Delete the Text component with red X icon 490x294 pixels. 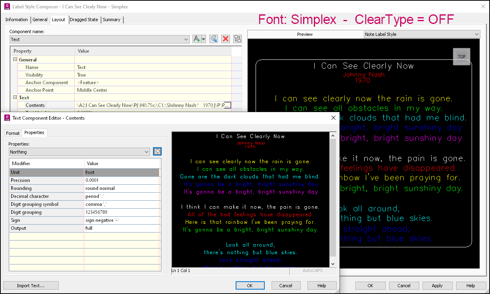click(225, 39)
